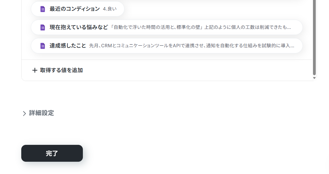329x174 pixels.
Task: Expand 詳細設定 using its chevron arrow
Action: tap(24, 113)
